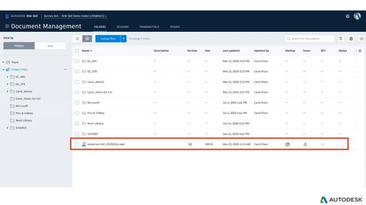366x205 pixels.
Task: Open the export icon beside search
Action: click(341, 39)
